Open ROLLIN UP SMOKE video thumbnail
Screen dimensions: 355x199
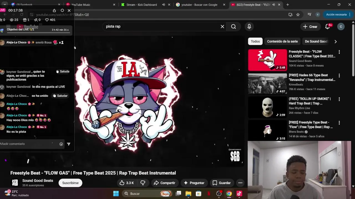point(267,107)
